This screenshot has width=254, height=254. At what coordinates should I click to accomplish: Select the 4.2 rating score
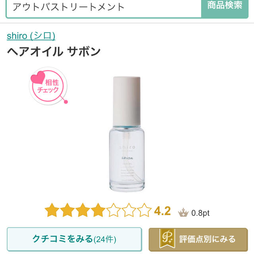pos(162,211)
